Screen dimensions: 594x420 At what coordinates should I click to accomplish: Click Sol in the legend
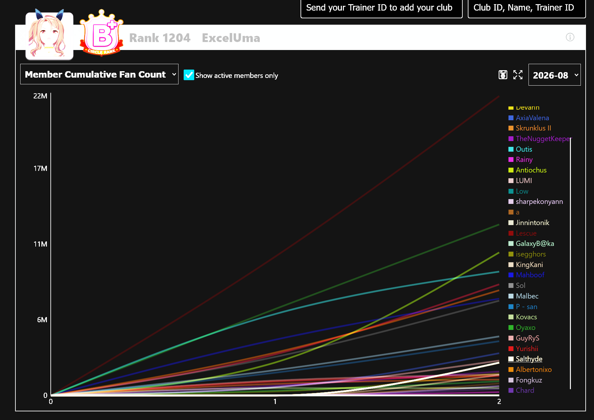click(517, 286)
